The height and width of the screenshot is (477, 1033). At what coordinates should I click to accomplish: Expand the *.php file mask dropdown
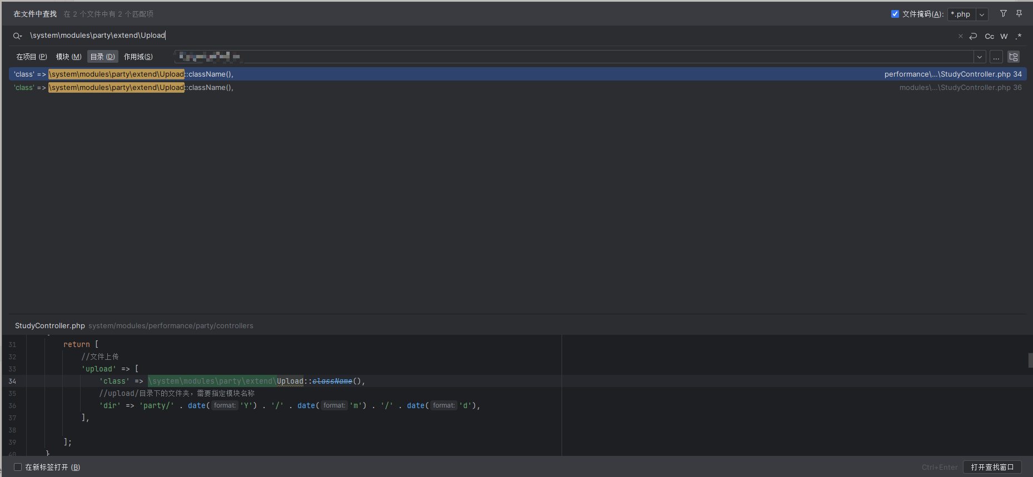(x=982, y=14)
